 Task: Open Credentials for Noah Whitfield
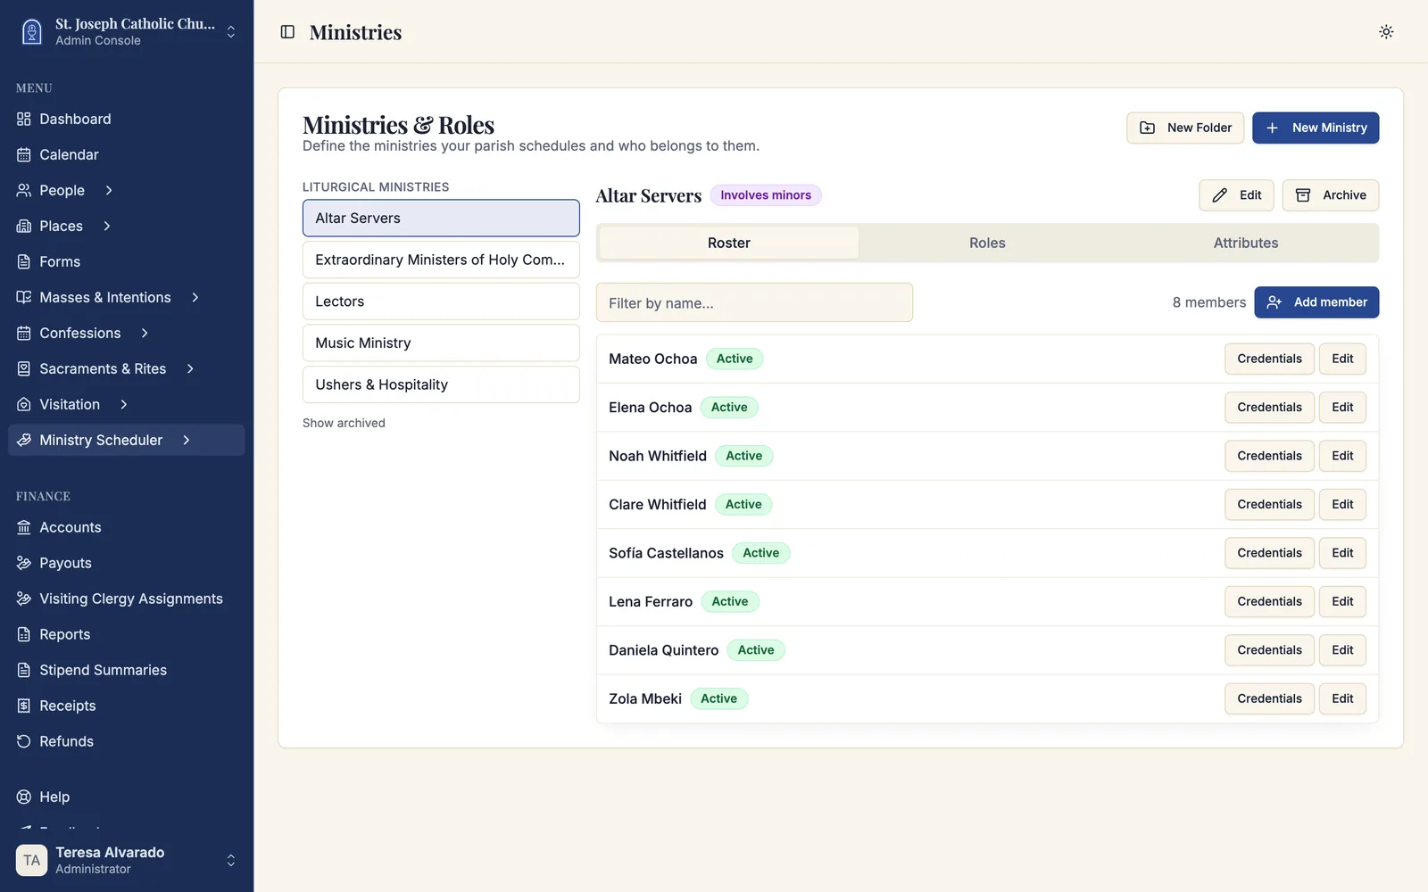(1269, 457)
